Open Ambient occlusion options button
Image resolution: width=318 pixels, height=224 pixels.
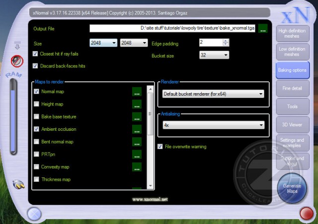pos(137,129)
